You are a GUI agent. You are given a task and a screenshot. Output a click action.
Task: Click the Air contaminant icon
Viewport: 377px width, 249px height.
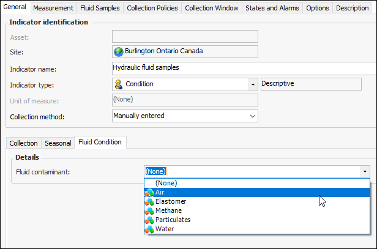[150, 192]
